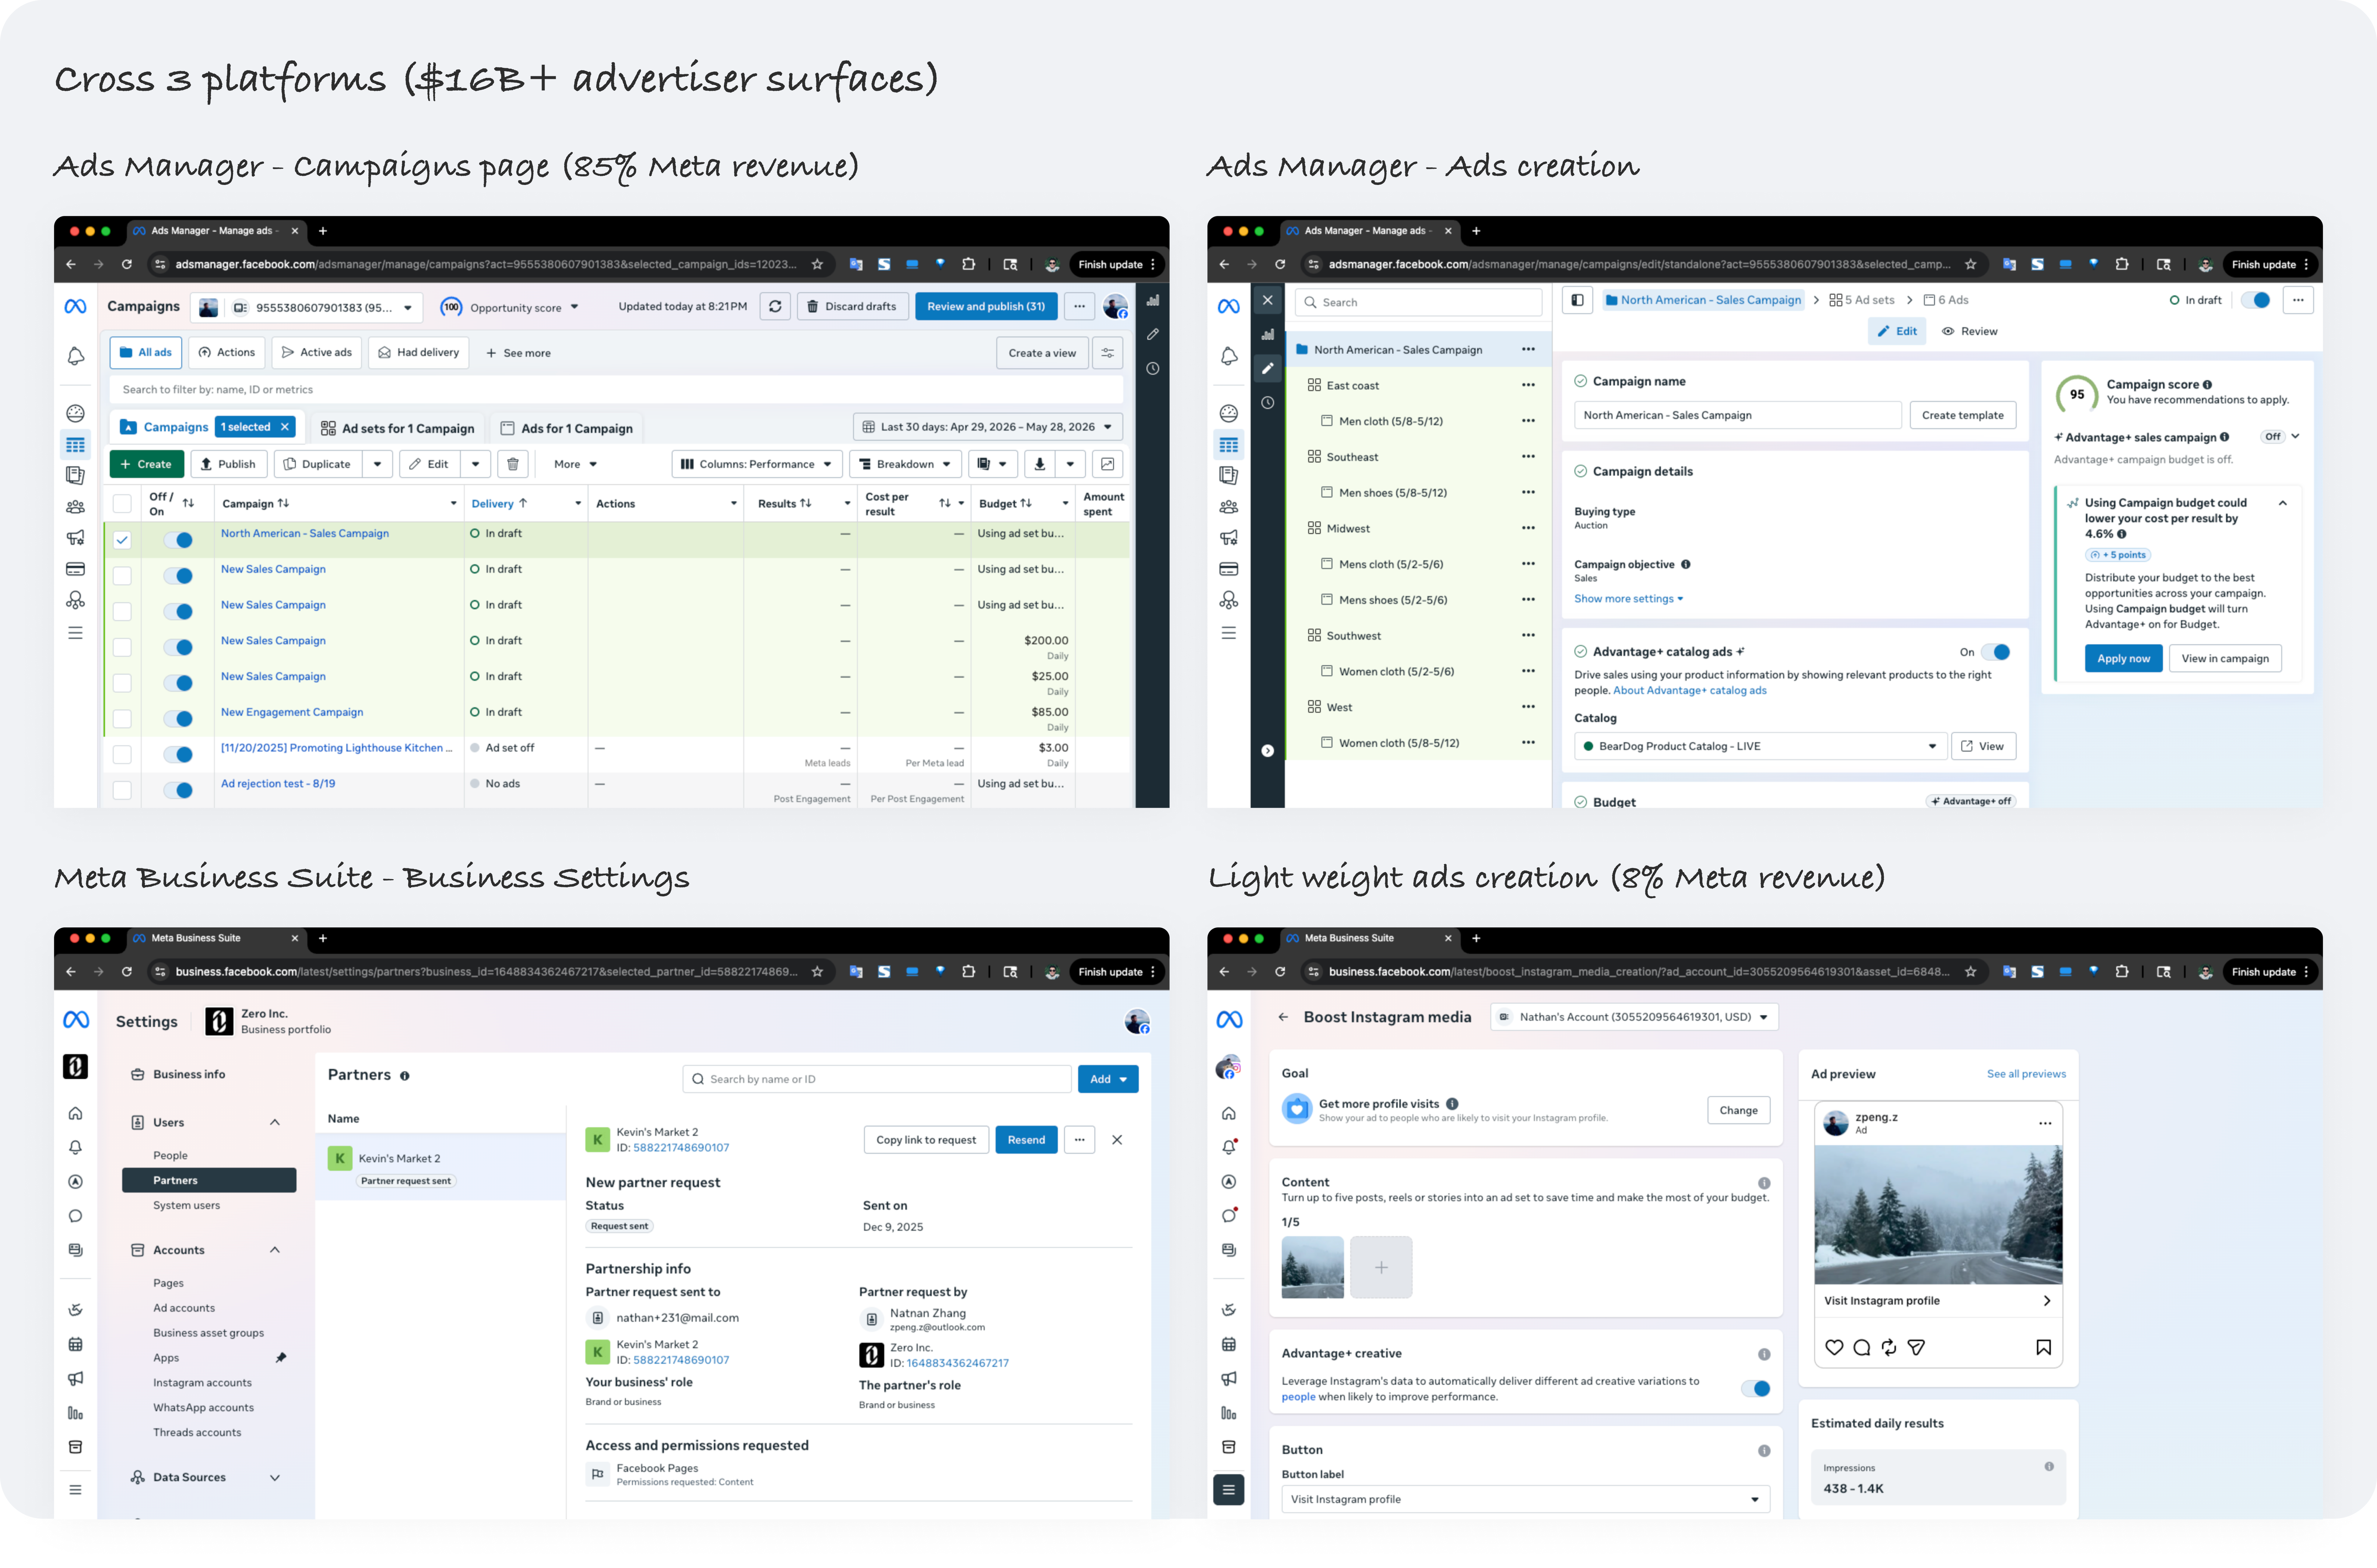Check the Promoting Lighthouse Kitchen row checkbox
Screen dimensions: 2377x1568
coord(122,755)
